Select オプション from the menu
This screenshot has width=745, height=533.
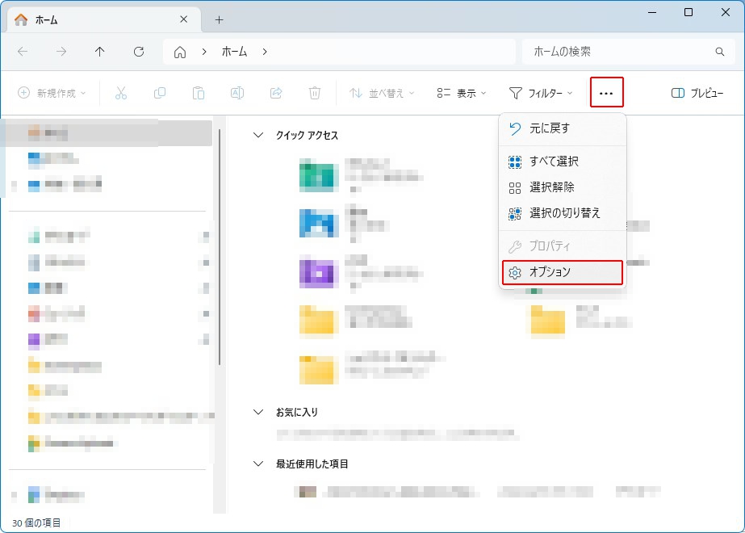click(563, 273)
